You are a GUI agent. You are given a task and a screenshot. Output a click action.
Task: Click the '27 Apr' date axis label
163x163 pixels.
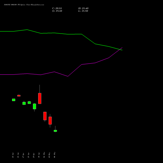click(23, 156)
